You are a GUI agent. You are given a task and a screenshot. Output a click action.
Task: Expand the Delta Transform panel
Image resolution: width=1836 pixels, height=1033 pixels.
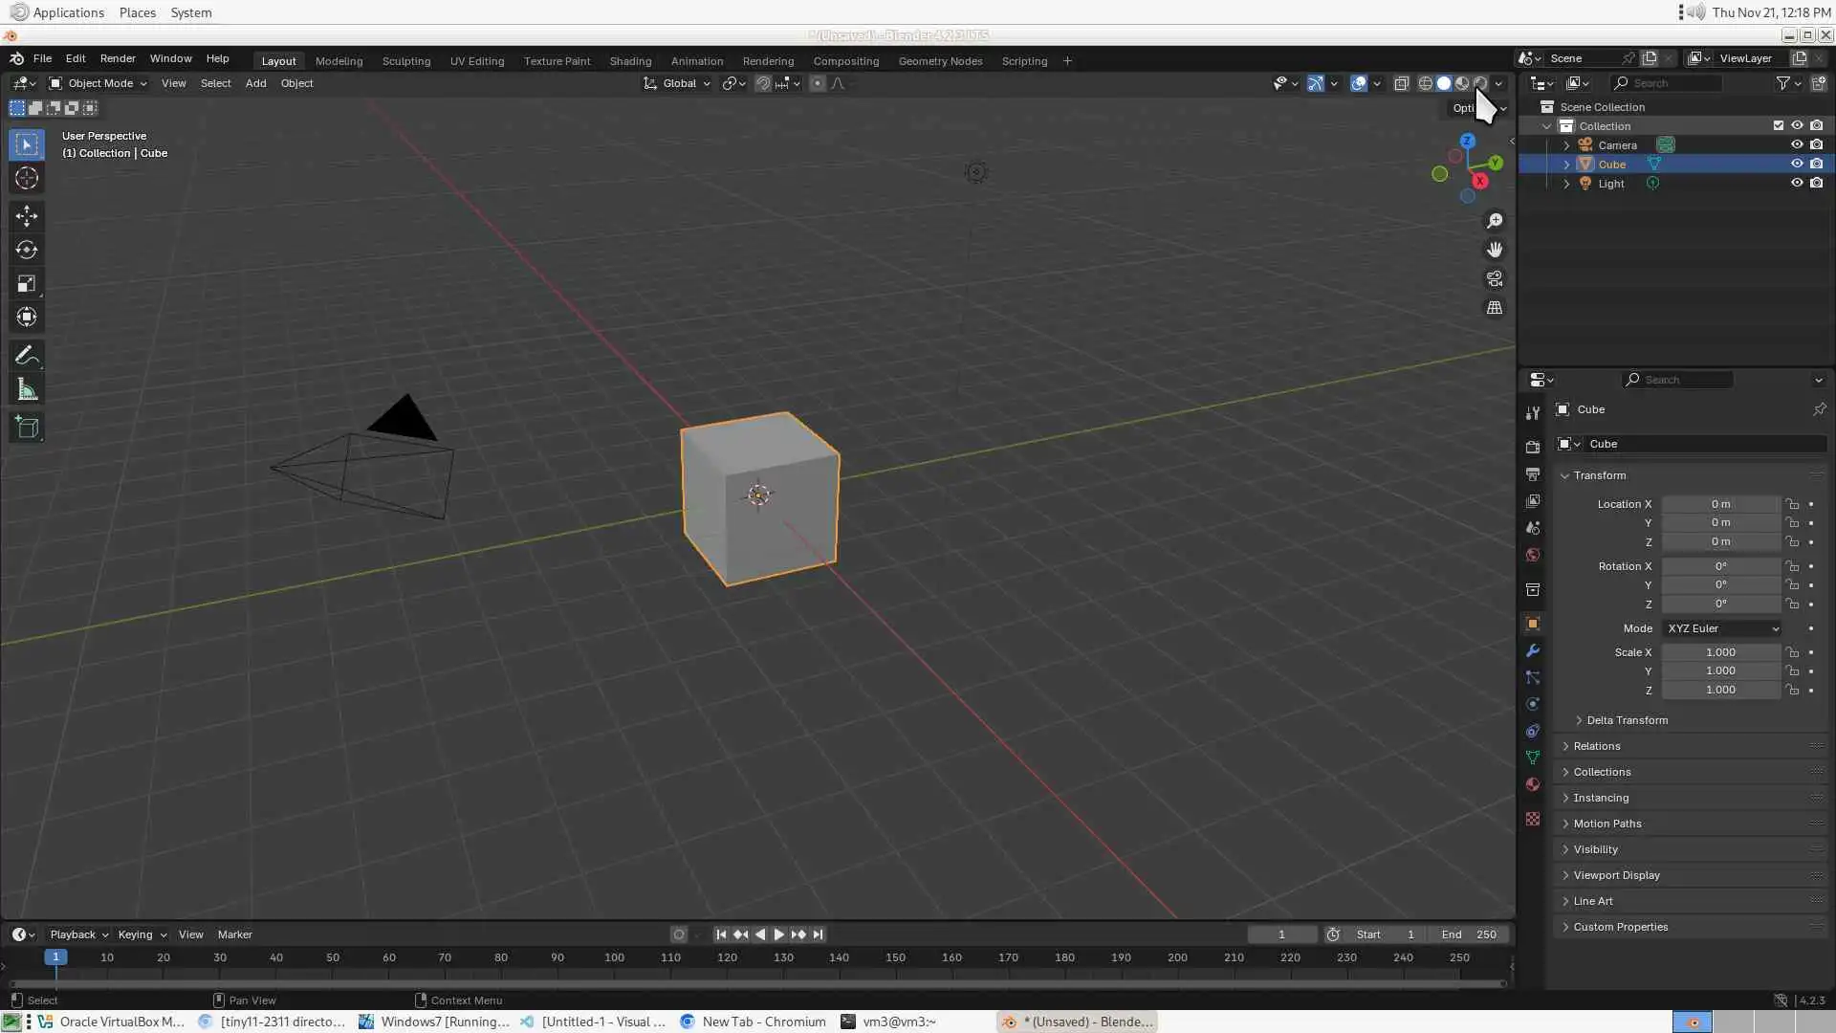coord(1626,720)
